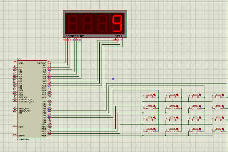
Task: Select the U1 microcontroller component body
Action: [x=32, y=99]
